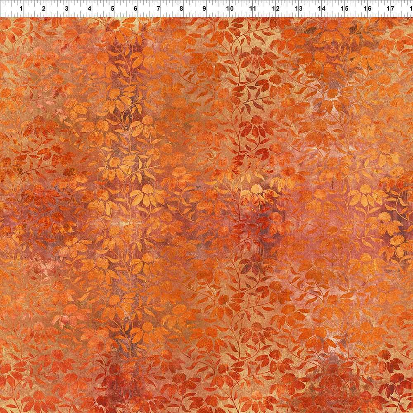This screenshot has height=413, width=413.
Task: Click the white ruler strip's blank left end
Action: click(6, 8)
